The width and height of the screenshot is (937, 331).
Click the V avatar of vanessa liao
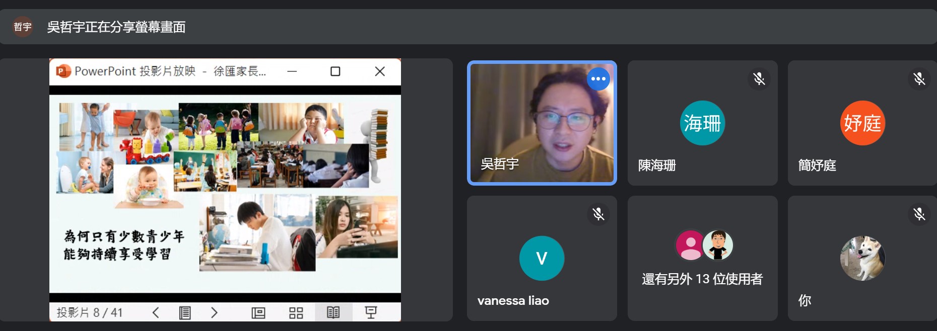tap(542, 259)
